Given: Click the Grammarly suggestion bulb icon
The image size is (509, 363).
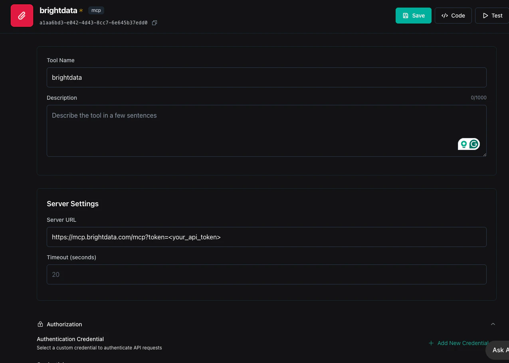Looking at the screenshot, I should 464,144.
